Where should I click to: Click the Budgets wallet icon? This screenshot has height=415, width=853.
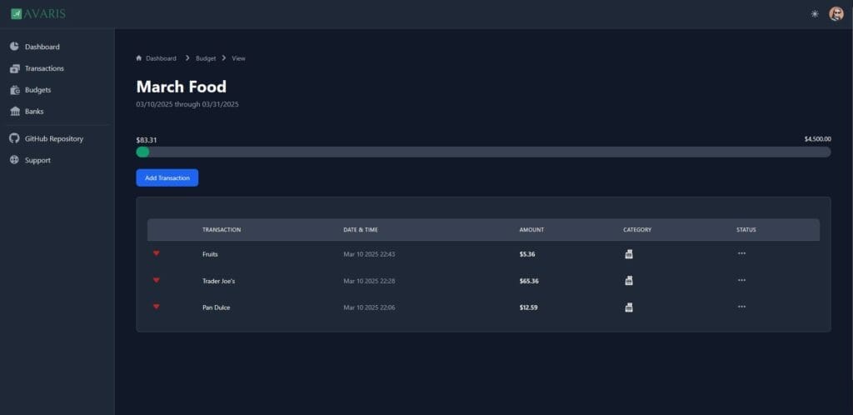click(x=15, y=90)
